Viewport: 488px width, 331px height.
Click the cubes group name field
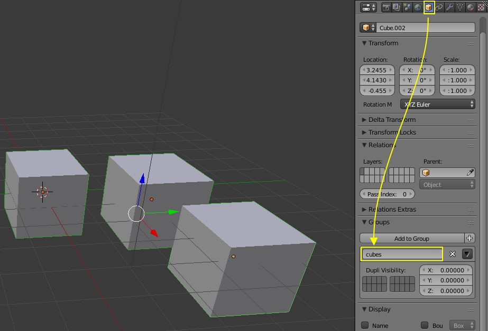[402, 254]
